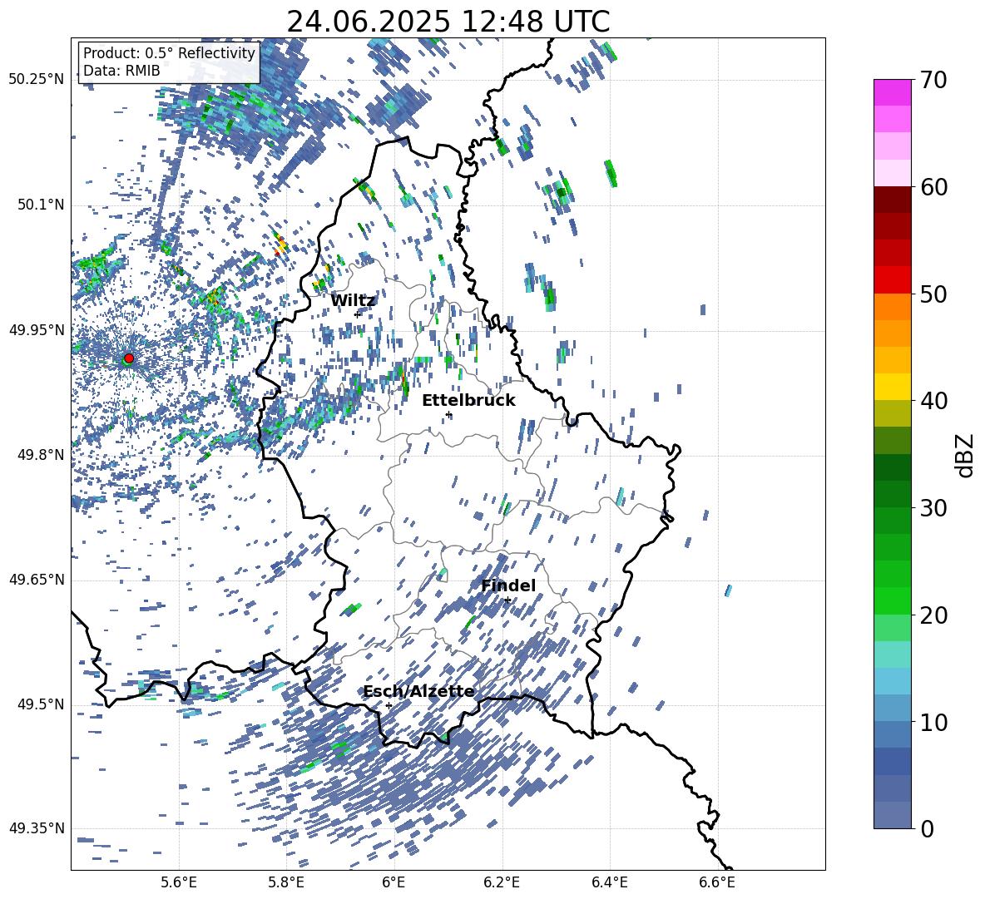
Task: Click the cross marker under the Findel label
Action: [x=507, y=600]
